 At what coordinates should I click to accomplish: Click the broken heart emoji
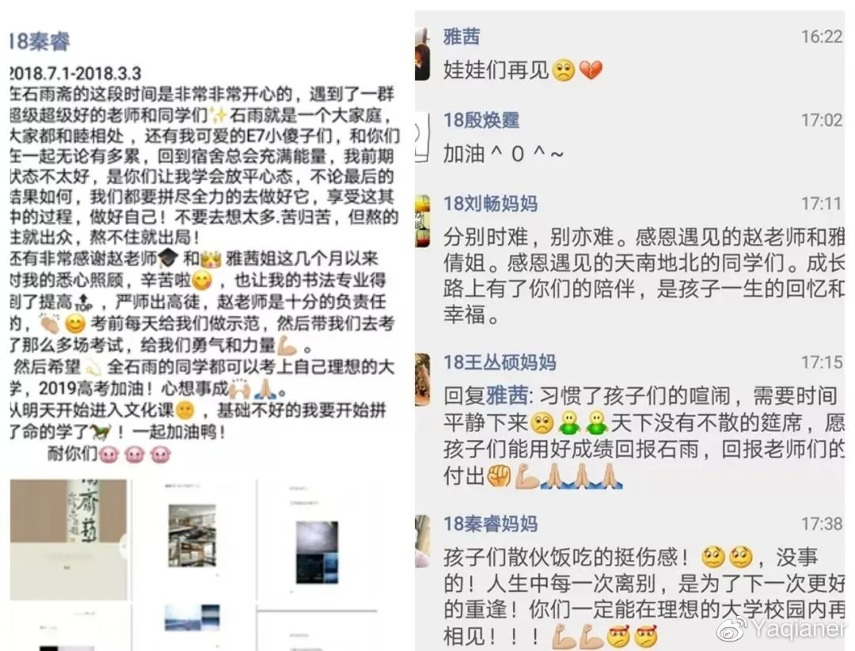pos(591,70)
